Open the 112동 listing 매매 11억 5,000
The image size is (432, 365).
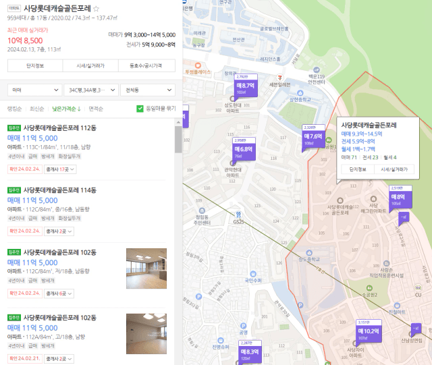coord(32,138)
